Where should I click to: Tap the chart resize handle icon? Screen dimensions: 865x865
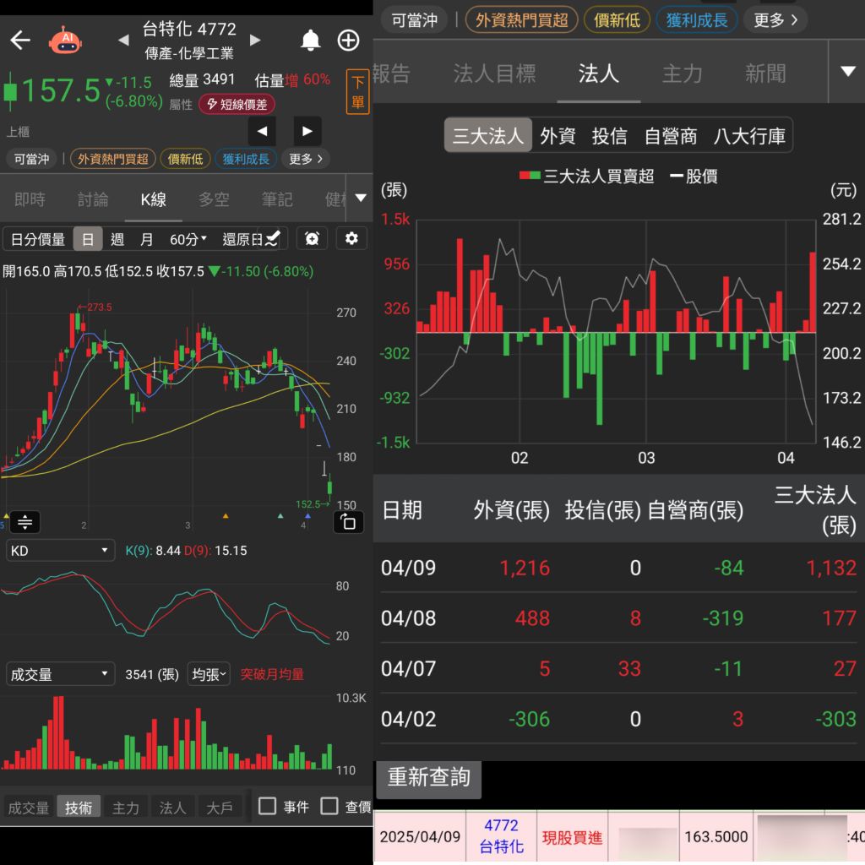click(x=24, y=522)
